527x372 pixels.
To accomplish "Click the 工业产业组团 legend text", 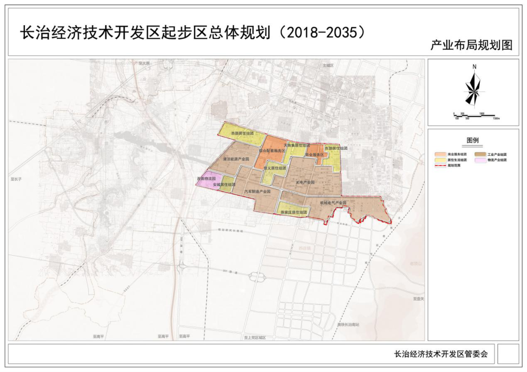I will [497, 154].
